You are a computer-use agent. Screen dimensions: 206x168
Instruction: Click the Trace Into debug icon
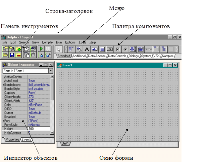click(x=41, y=55)
